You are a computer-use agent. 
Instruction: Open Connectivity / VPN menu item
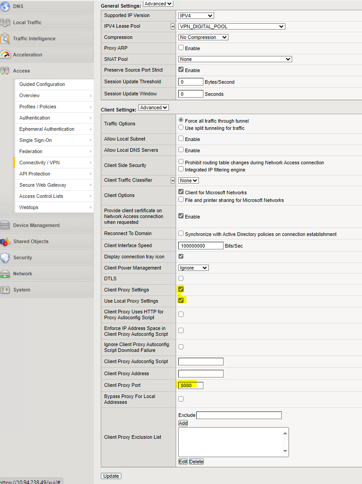(x=54, y=163)
